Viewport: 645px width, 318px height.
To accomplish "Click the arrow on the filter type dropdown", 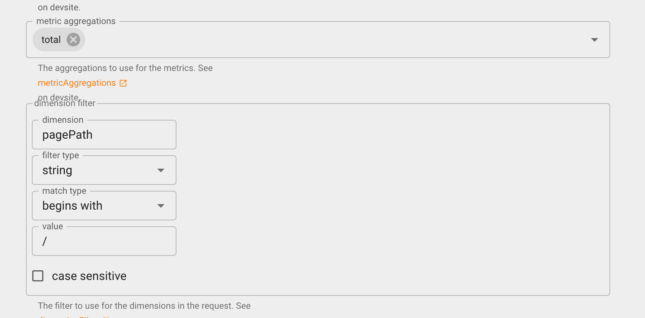I will 161,170.
